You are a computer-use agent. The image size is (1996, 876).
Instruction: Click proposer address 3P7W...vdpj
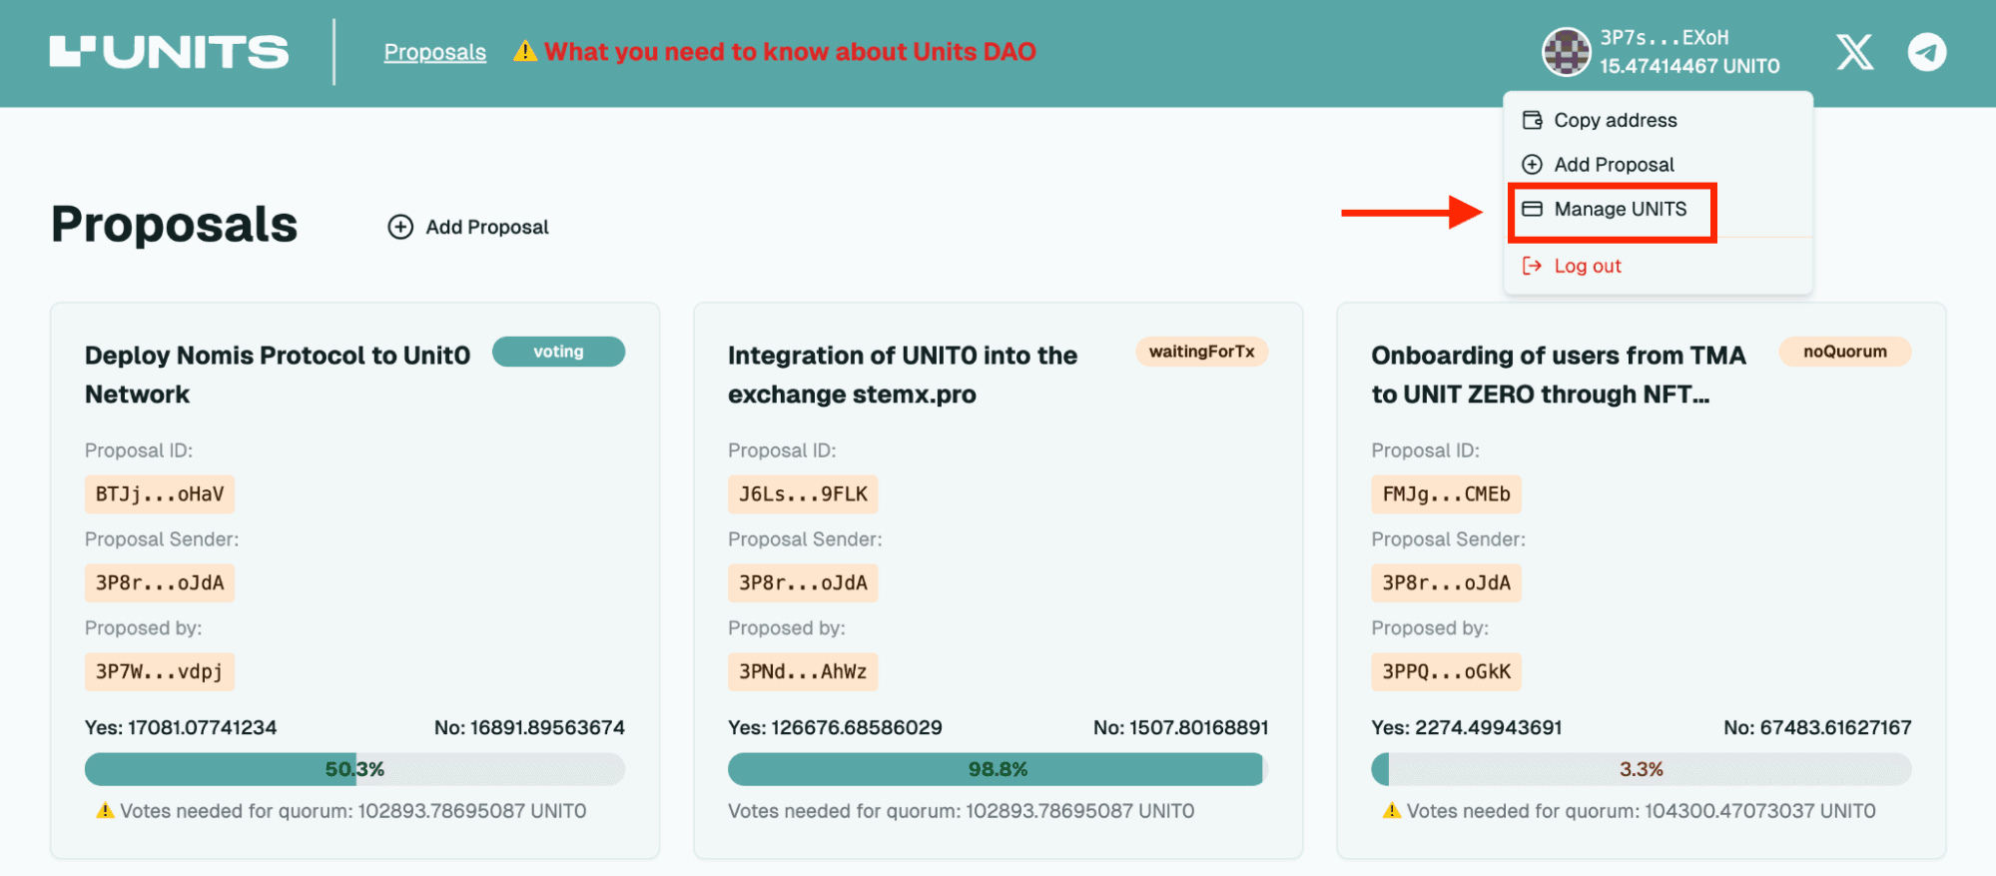[x=160, y=672]
